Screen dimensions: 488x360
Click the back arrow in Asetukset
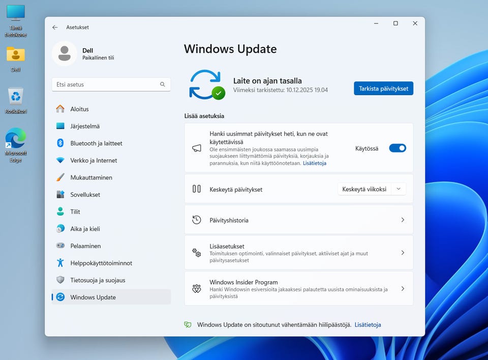pos(55,27)
